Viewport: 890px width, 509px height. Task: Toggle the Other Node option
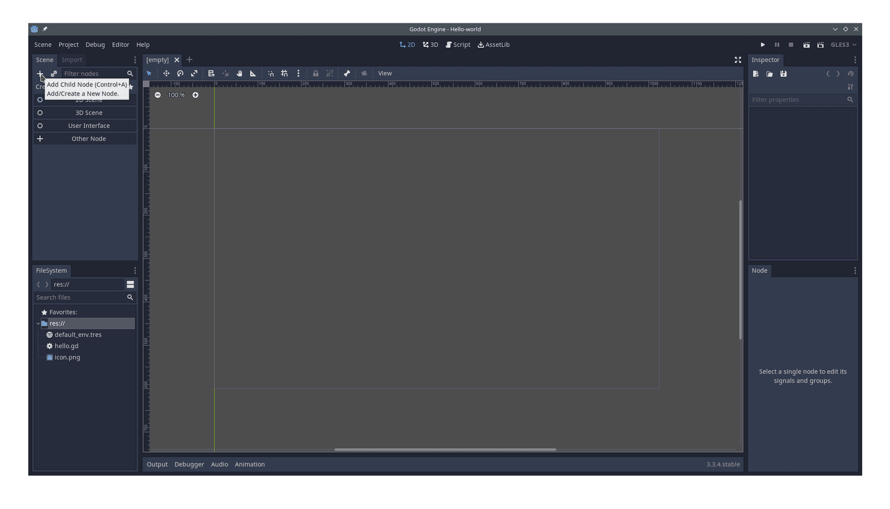(88, 138)
